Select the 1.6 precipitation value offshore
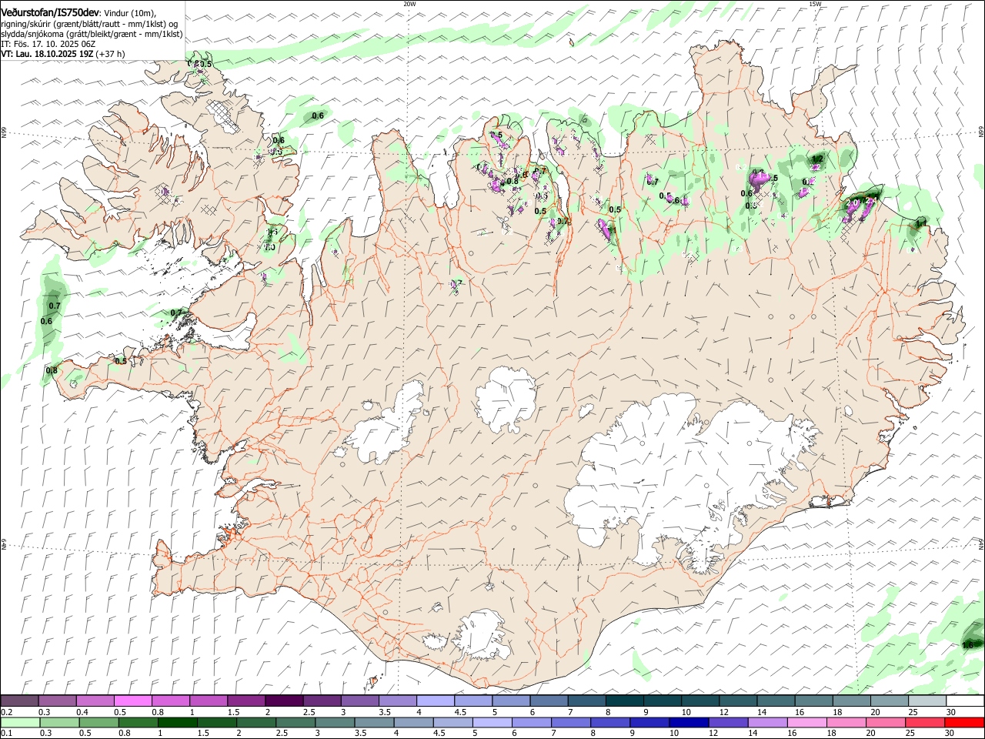985x739 pixels. click(x=968, y=644)
